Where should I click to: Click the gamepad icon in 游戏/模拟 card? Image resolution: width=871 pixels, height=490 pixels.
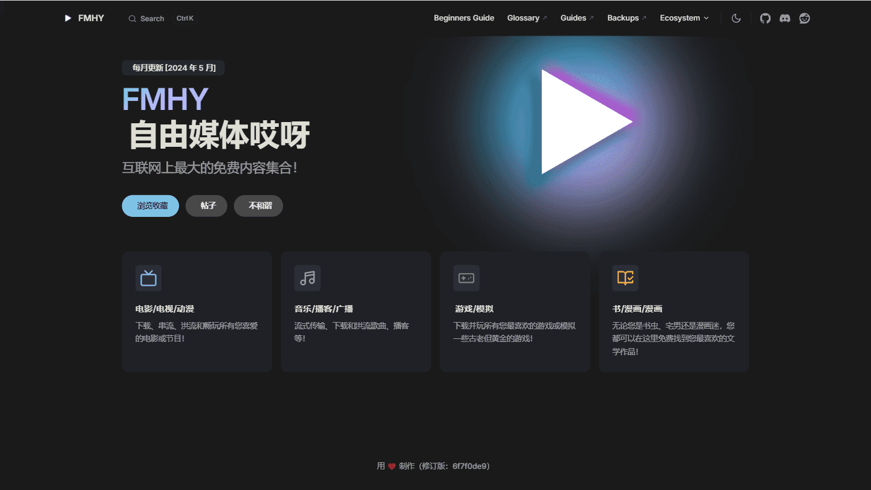(x=466, y=278)
